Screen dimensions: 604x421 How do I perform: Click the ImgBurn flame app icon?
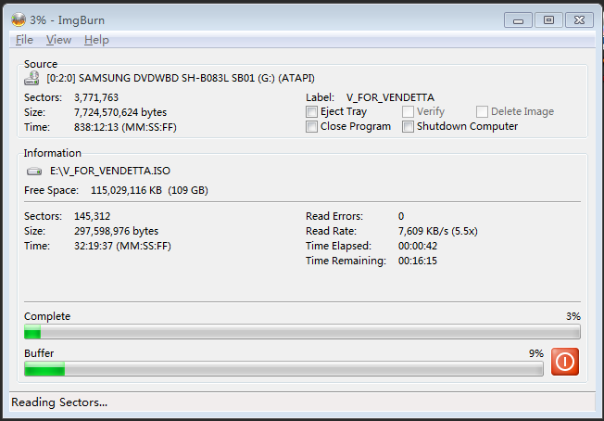pos(19,19)
